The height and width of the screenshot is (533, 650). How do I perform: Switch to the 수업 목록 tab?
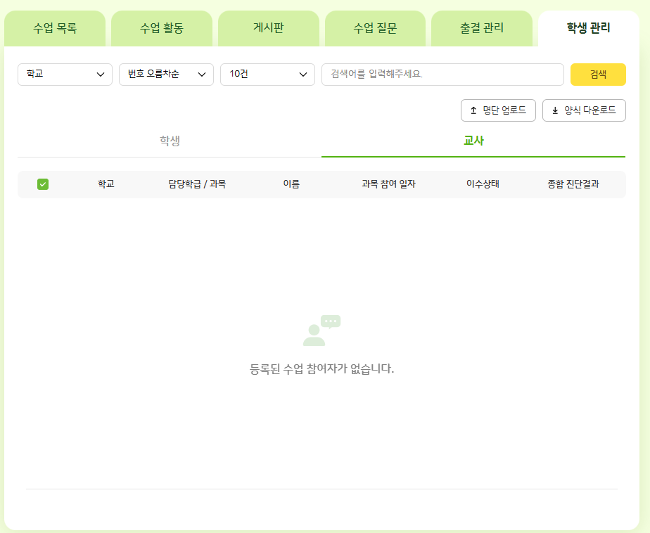tap(55, 29)
